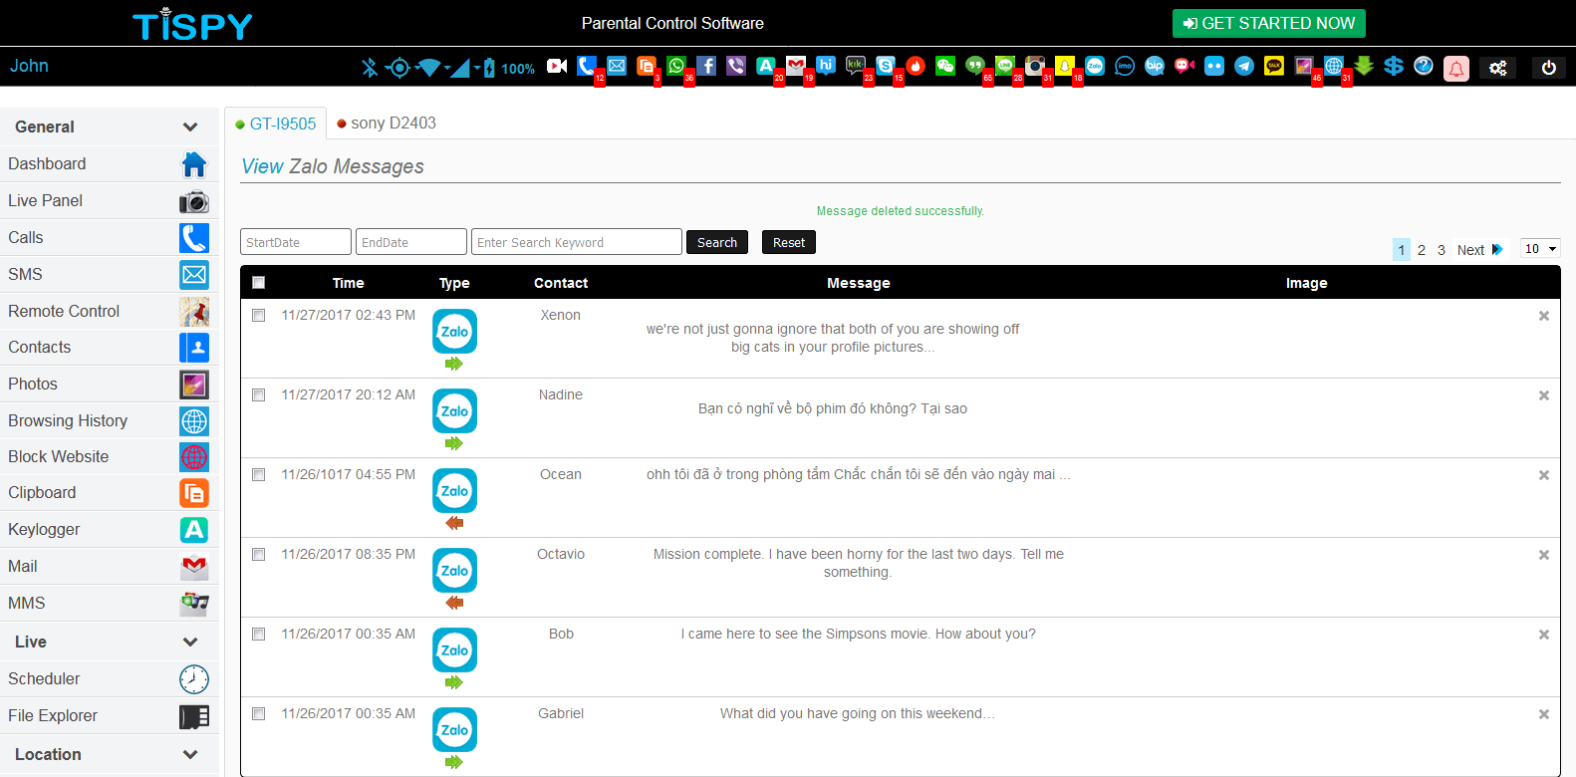Click the power logout icon
This screenshot has width=1576, height=777.
tap(1548, 68)
